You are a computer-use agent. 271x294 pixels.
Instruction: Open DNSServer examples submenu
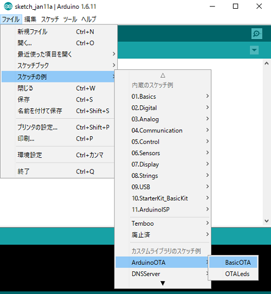tap(162, 274)
